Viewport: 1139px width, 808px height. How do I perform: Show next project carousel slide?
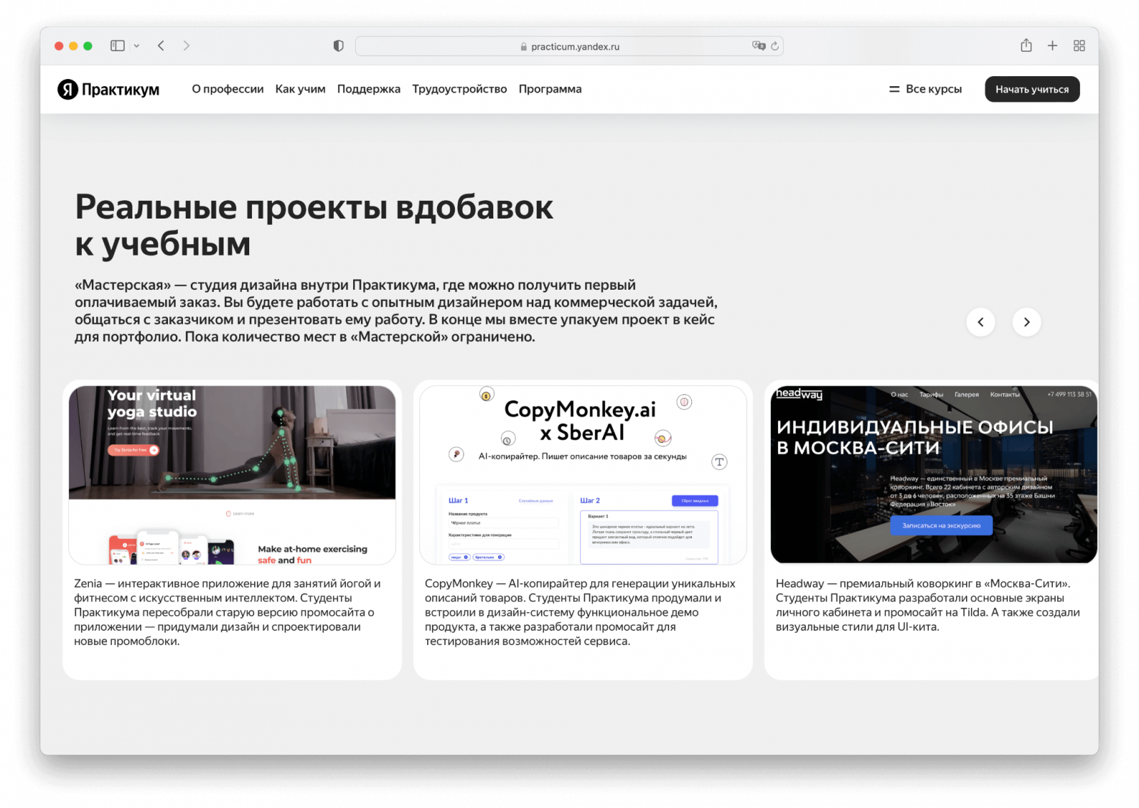tap(1027, 322)
